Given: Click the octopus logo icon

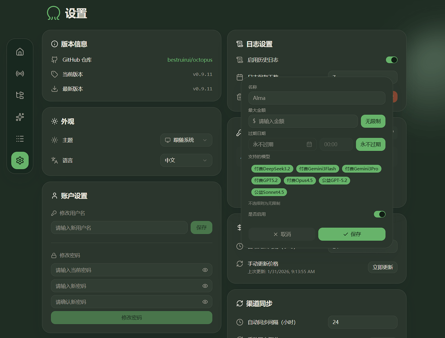Looking at the screenshot, I should click(x=53, y=13).
